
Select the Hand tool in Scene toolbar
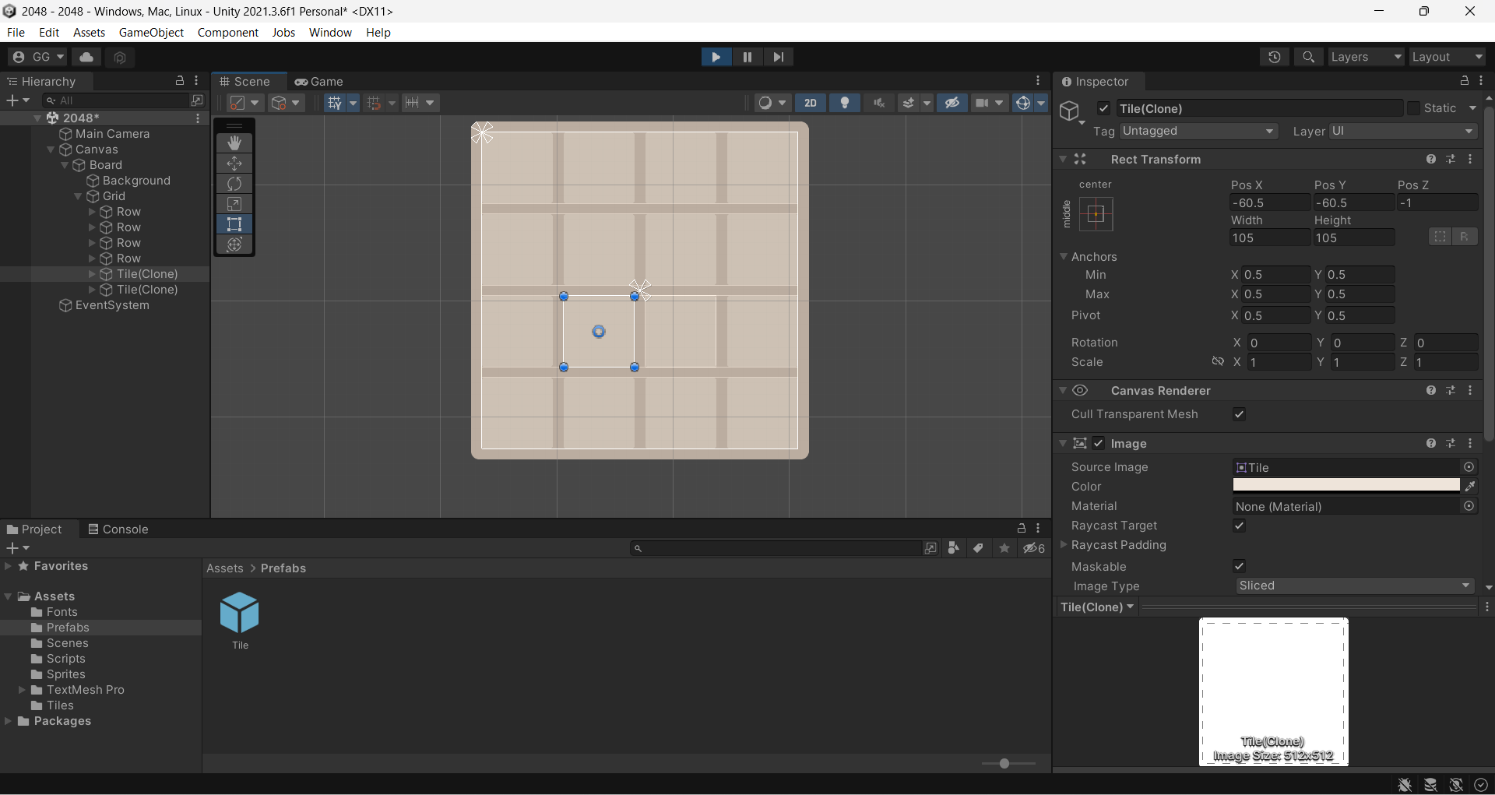click(234, 143)
